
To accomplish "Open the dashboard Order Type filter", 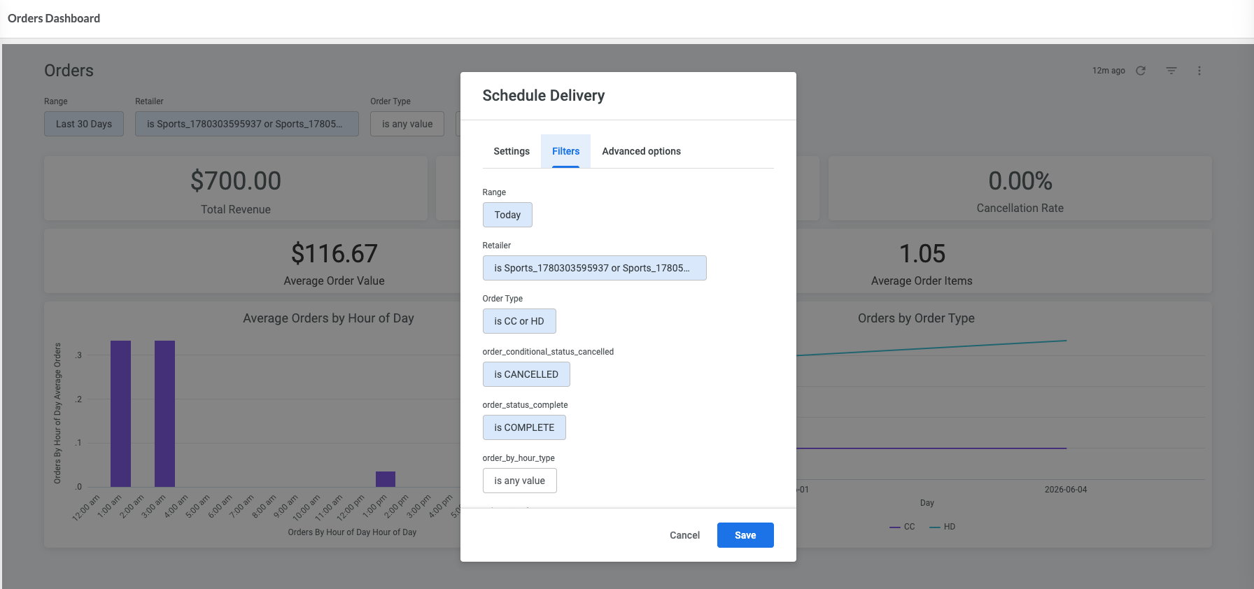I will (x=407, y=124).
